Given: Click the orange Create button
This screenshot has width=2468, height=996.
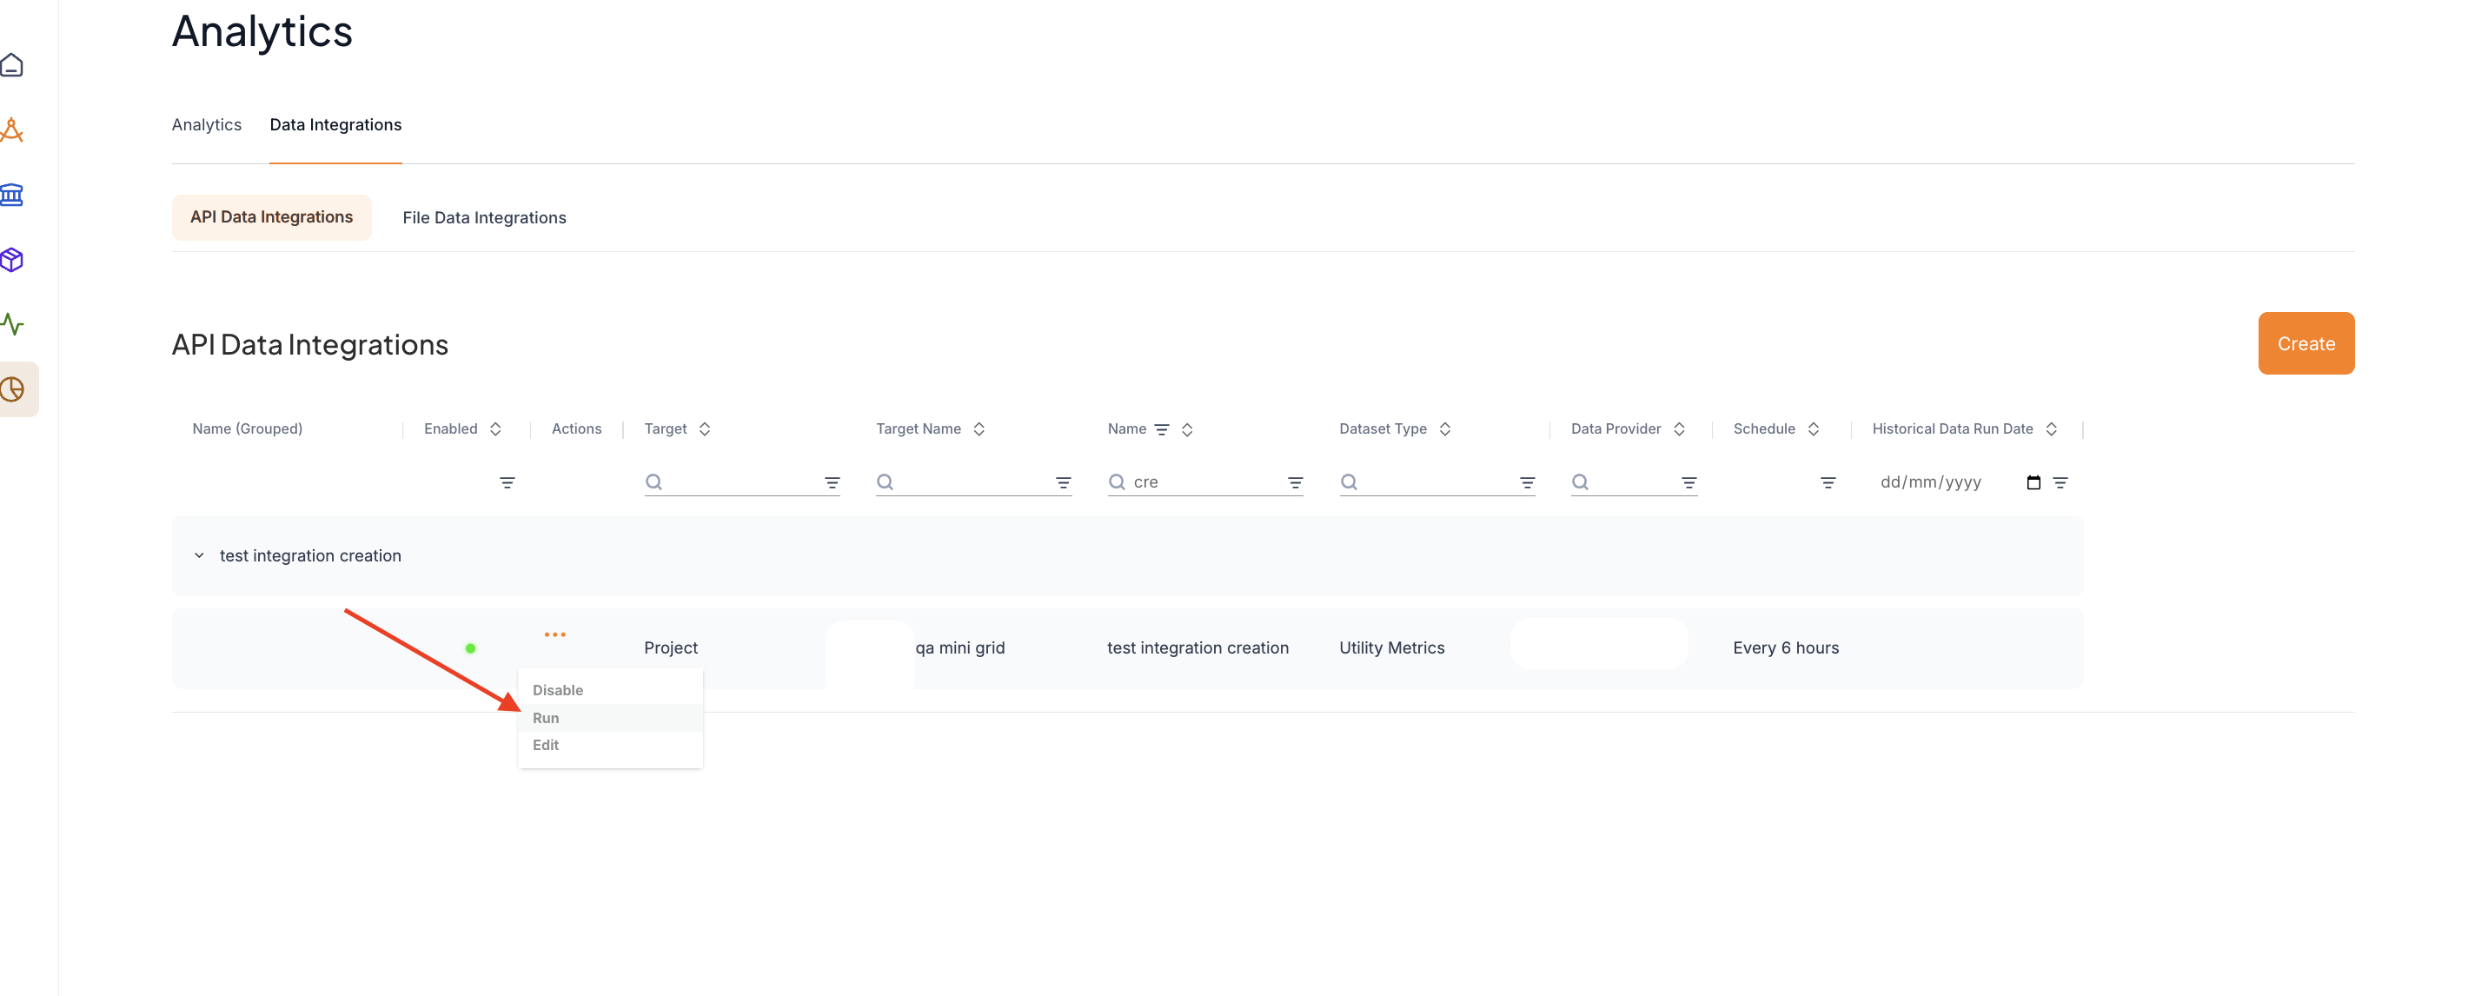Looking at the screenshot, I should pyautogui.click(x=2305, y=343).
